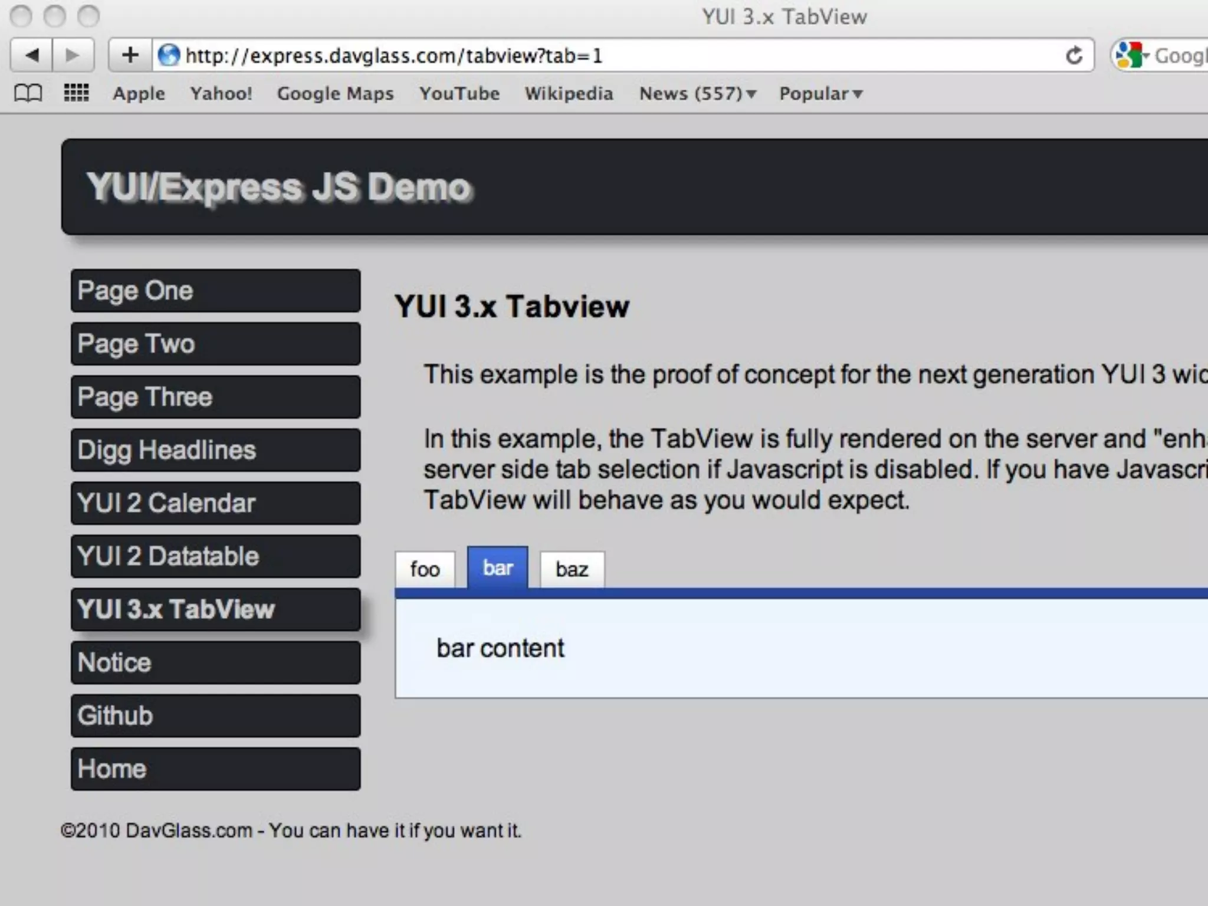
Task: Expand the News (557) bookmarks dropdown
Action: coord(698,93)
